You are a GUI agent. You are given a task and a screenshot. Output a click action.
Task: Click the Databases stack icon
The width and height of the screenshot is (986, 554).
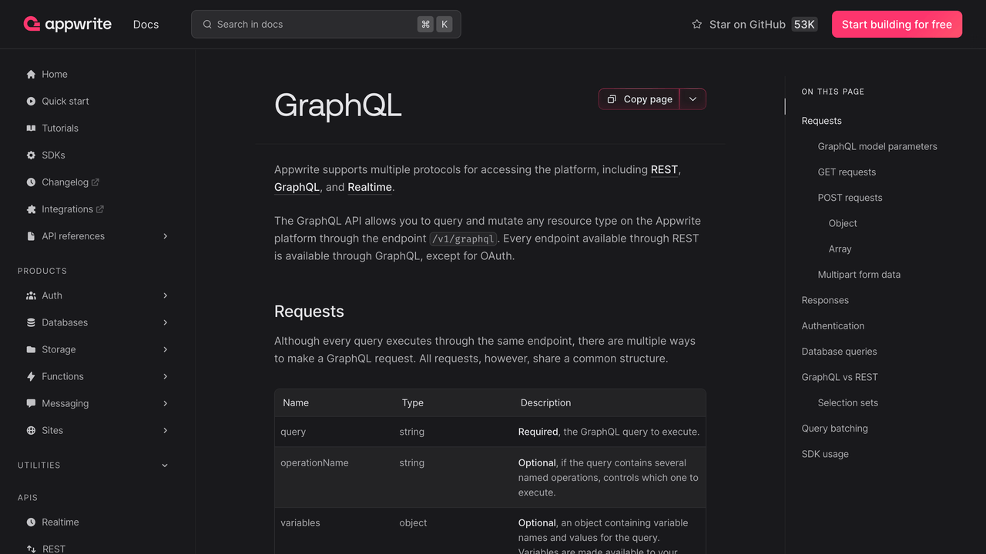31,322
